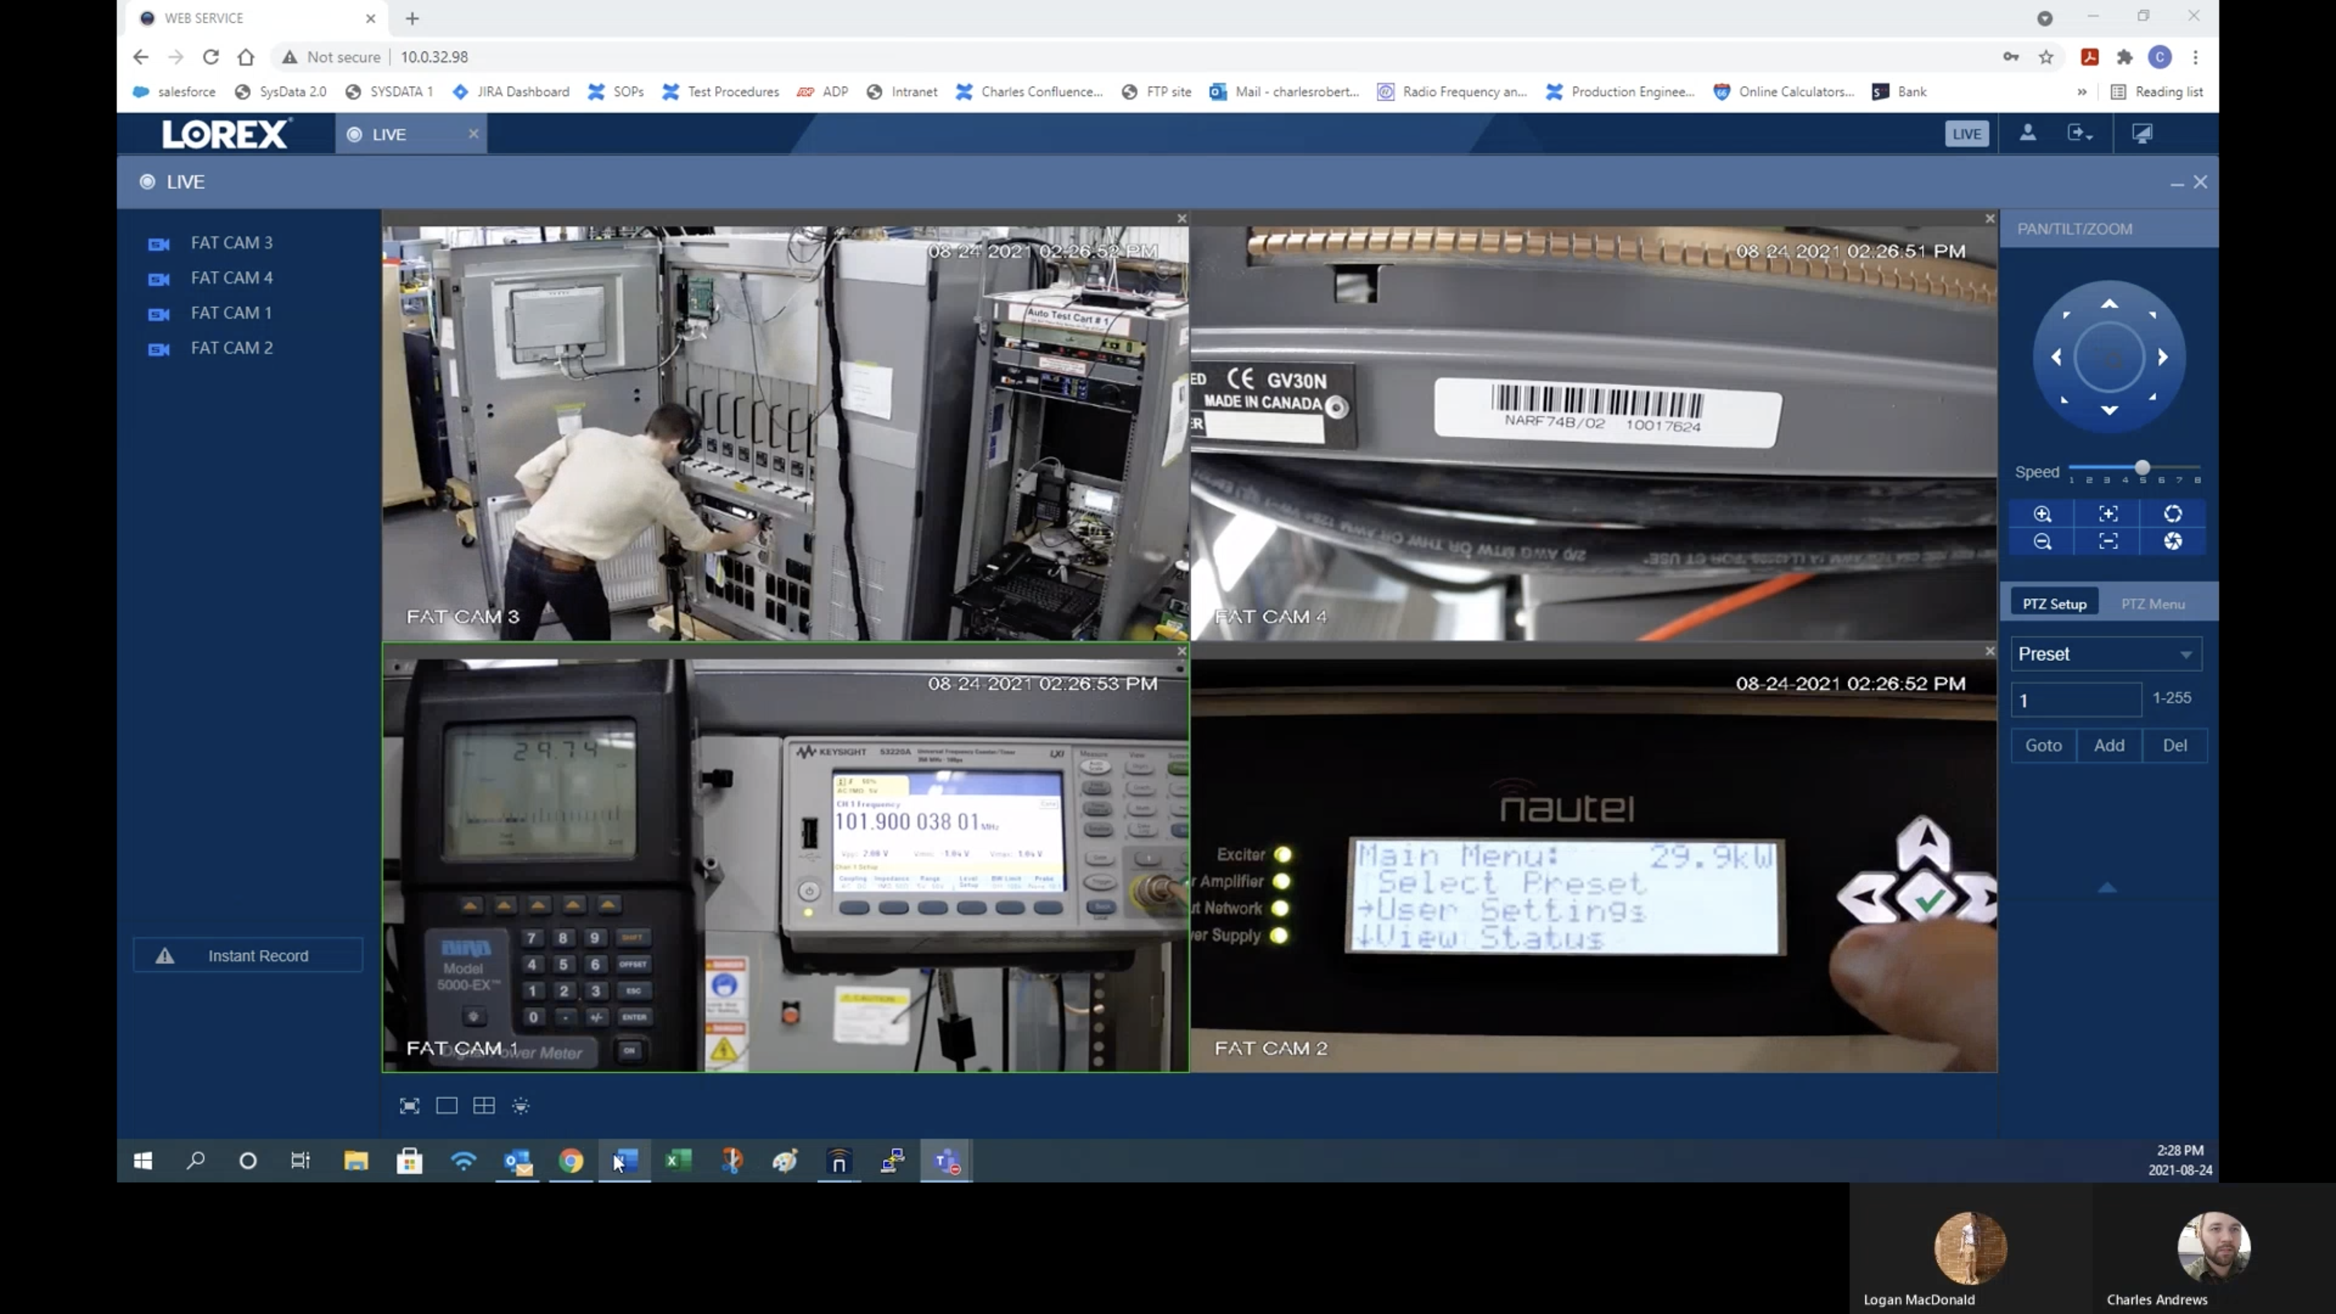Reload the browser page

click(210, 57)
